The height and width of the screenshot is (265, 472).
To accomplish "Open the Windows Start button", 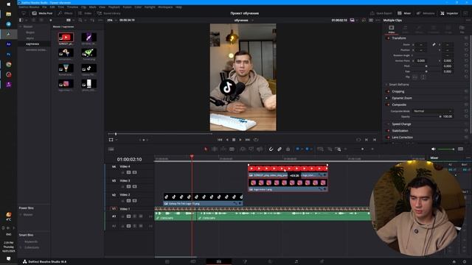I will 8,4.
